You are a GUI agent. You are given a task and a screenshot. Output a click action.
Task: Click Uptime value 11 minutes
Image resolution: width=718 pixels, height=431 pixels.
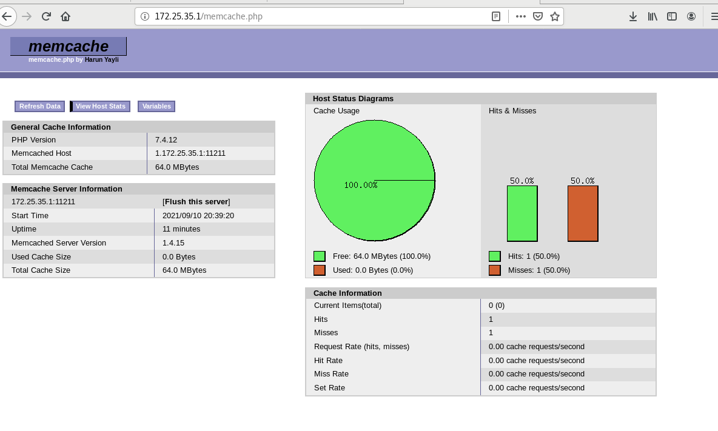pos(181,229)
